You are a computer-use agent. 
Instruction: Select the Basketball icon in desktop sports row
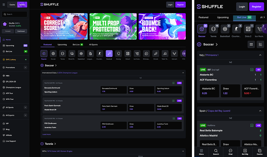coord(81,54)
